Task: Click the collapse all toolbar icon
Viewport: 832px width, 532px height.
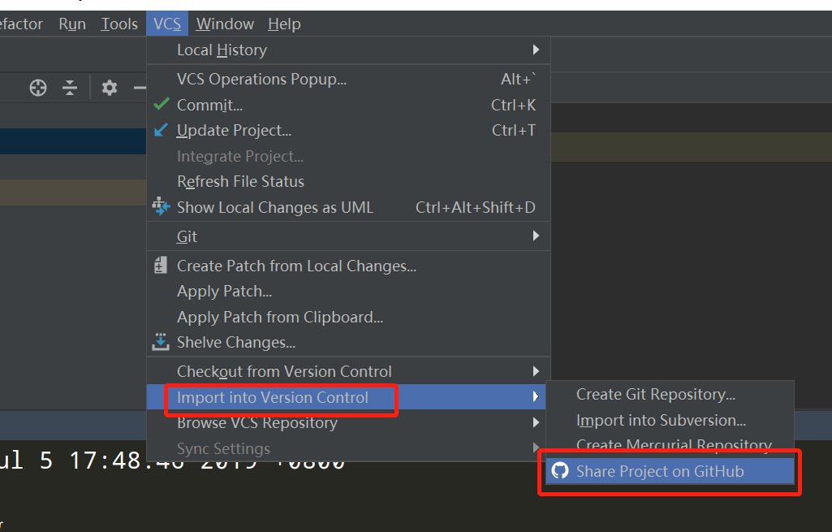Action: pyautogui.click(x=70, y=88)
